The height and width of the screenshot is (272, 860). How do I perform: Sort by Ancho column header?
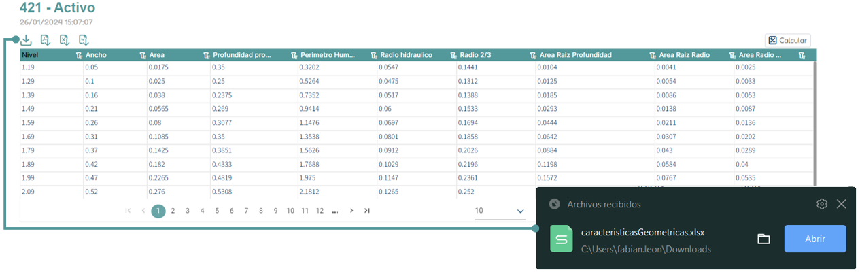pos(96,55)
